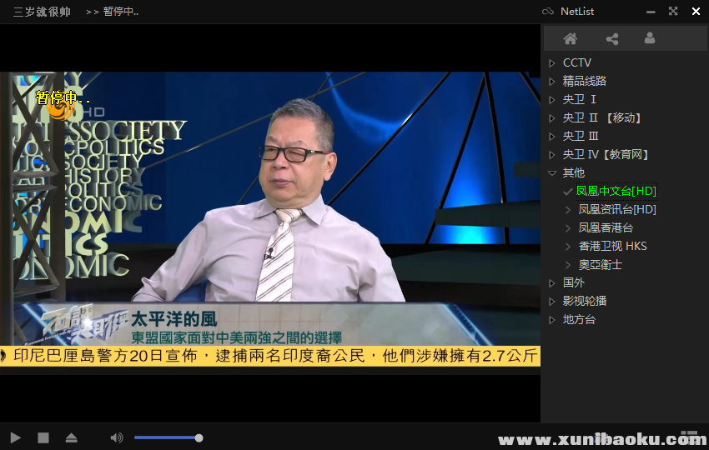This screenshot has width=709, height=450.
Task: Select the checked 凤凰中文台[HD] channel
Action: coord(616,191)
